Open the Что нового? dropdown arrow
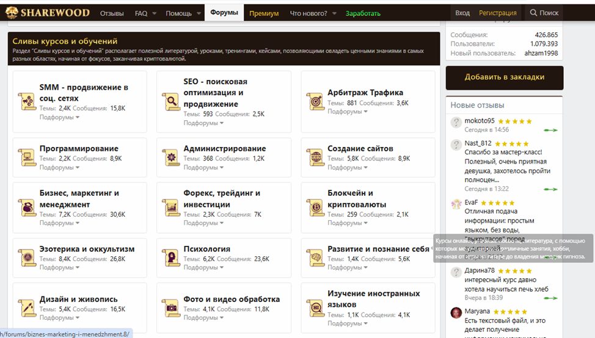This screenshot has height=338, width=595. [x=334, y=13]
